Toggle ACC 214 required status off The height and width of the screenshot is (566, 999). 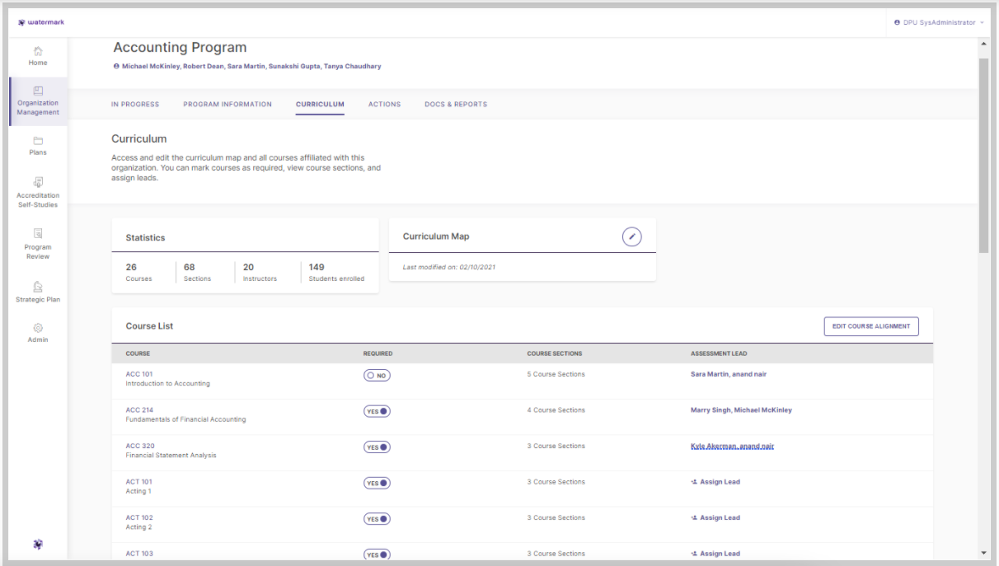click(x=376, y=410)
